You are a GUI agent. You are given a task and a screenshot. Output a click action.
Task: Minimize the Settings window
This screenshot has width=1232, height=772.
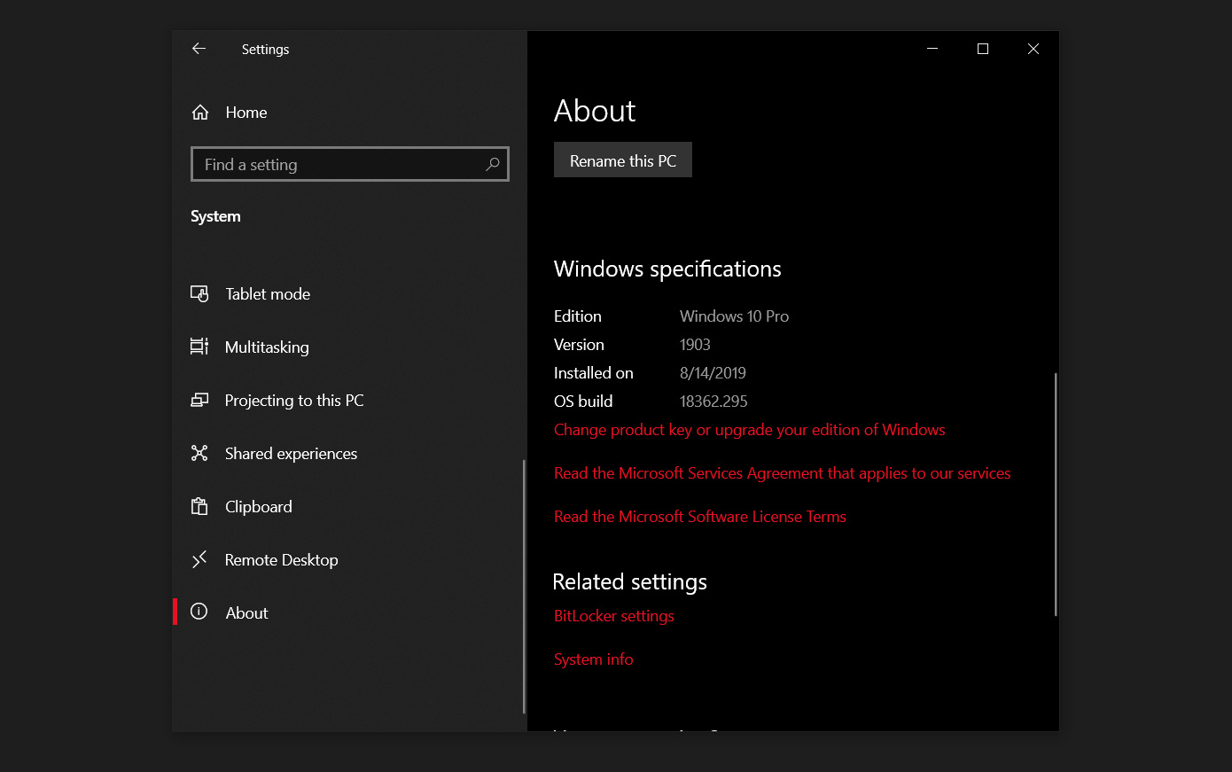tap(932, 49)
